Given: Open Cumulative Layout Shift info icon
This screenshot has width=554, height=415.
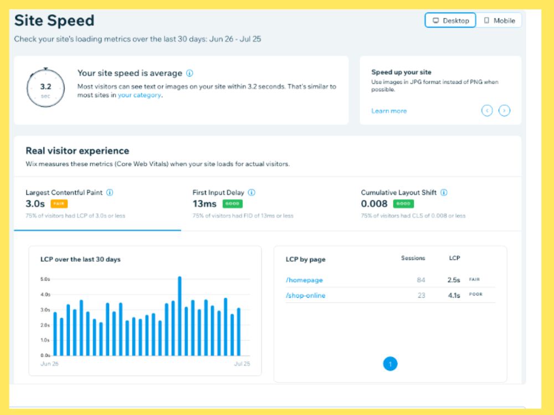Looking at the screenshot, I should pyautogui.click(x=444, y=193).
